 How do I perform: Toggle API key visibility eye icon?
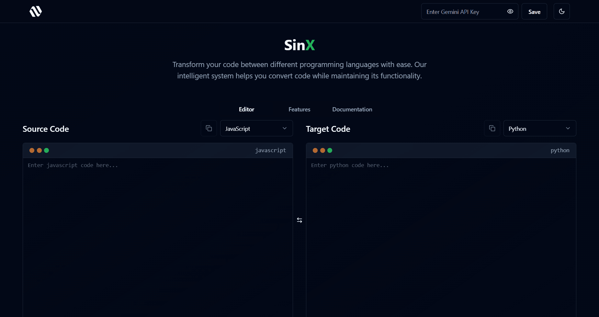pos(510,11)
